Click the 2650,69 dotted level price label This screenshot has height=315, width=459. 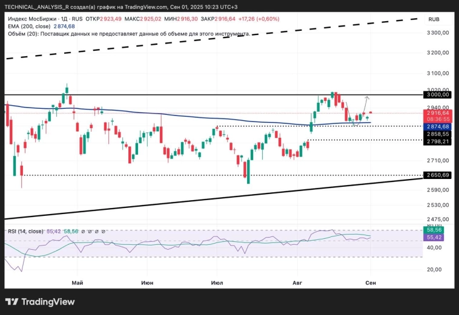point(437,175)
